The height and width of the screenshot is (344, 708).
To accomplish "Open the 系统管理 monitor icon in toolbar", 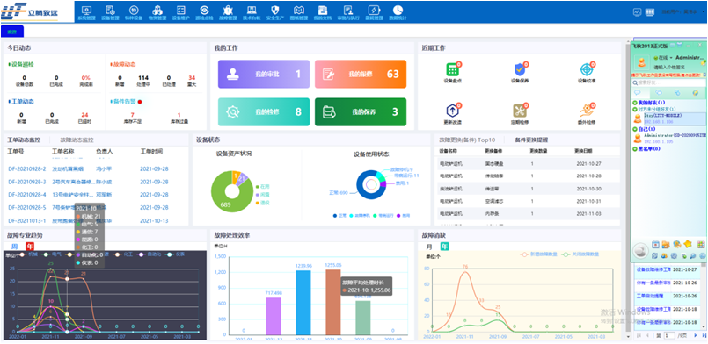I will pyautogui.click(x=86, y=10).
